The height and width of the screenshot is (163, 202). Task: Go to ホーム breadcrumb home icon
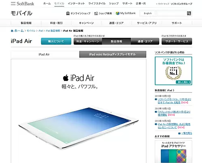coord(12,31)
